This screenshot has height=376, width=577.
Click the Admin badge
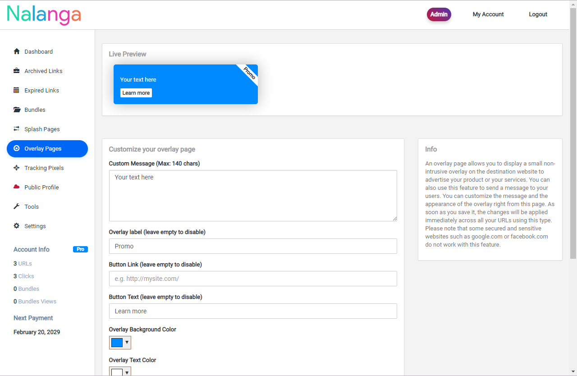point(439,14)
